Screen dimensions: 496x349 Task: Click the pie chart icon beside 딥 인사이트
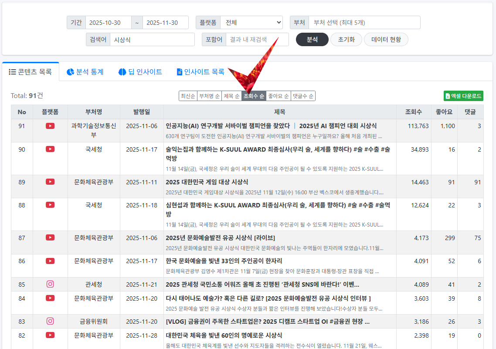122,72
